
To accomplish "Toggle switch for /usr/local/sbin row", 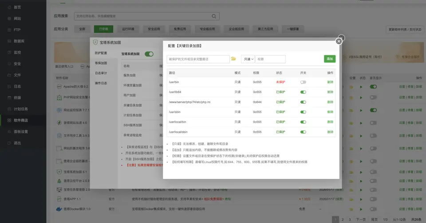I will point(303,132).
